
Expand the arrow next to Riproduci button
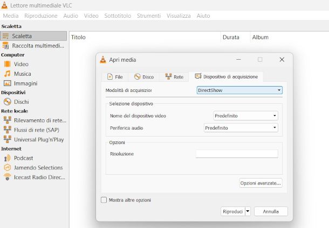coord(248,211)
